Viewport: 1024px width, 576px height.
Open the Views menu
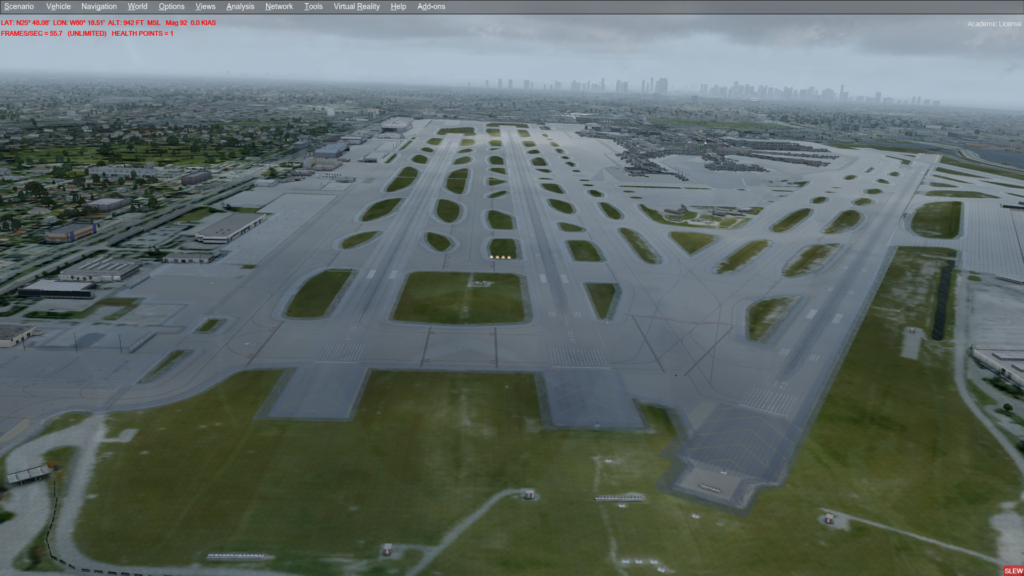tap(205, 6)
